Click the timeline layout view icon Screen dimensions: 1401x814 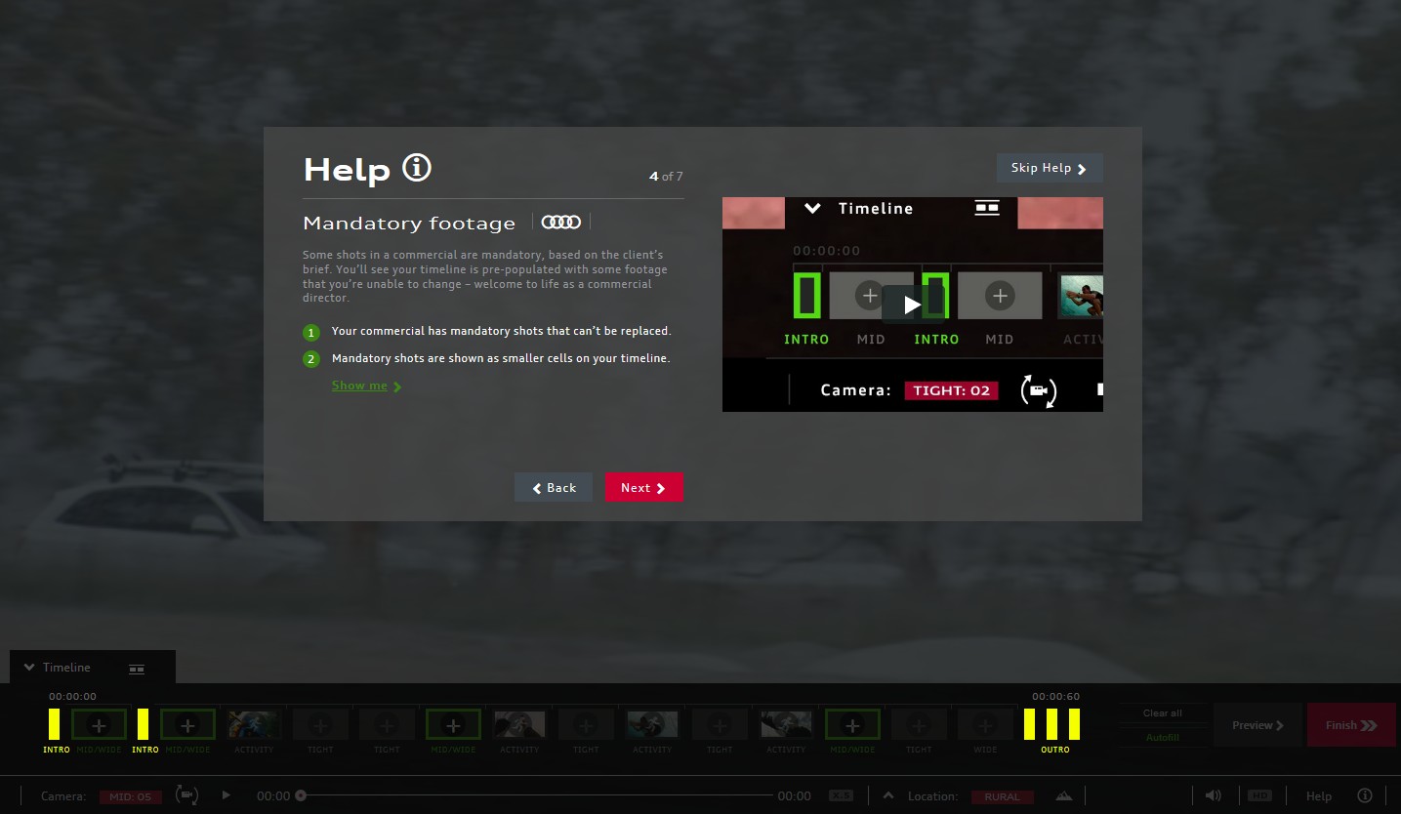click(x=137, y=669)
